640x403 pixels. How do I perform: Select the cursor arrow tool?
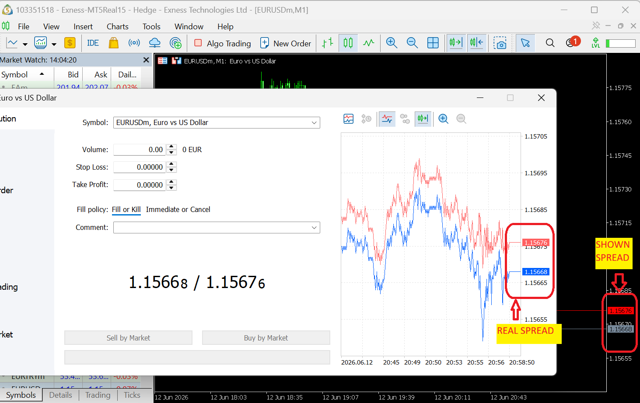pyautogui.click(x=525, y=43)
